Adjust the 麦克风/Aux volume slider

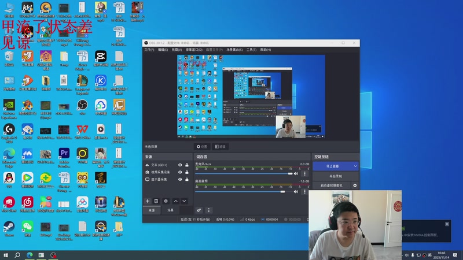point(244,174)
